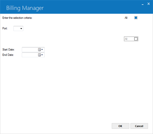153x134 pixels.
Task: Focus the End Date text field
Action: (x=30, y=55)
